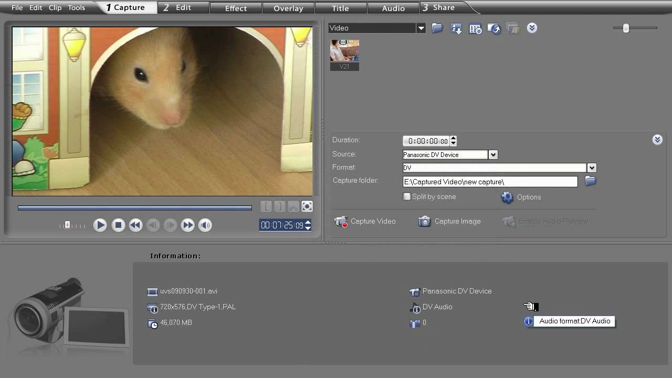672x378 pixels.
Task: Click the disk space clock icon
Action: pos(153,324)
